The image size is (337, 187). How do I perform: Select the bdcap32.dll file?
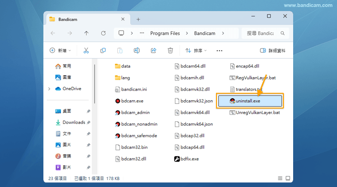coord(189,136)
